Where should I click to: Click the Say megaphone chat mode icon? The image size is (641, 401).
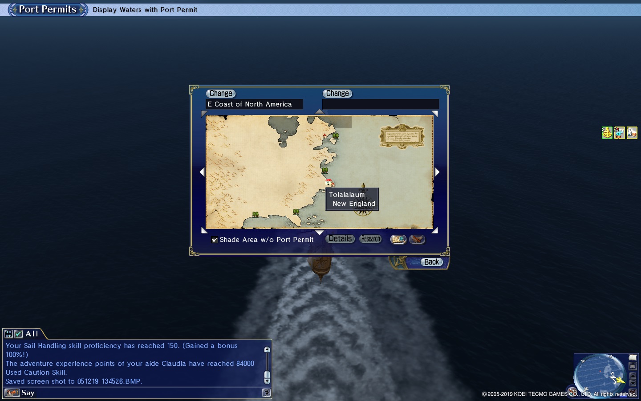tap(12, 393)
